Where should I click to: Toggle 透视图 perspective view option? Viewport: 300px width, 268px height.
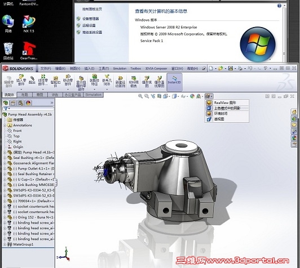(x=227, y=119)
